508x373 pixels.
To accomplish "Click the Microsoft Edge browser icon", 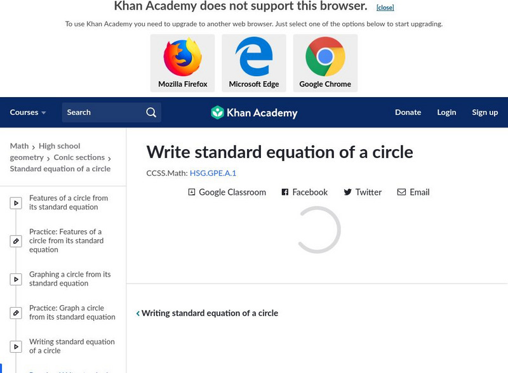I will (x=254, y=58).
